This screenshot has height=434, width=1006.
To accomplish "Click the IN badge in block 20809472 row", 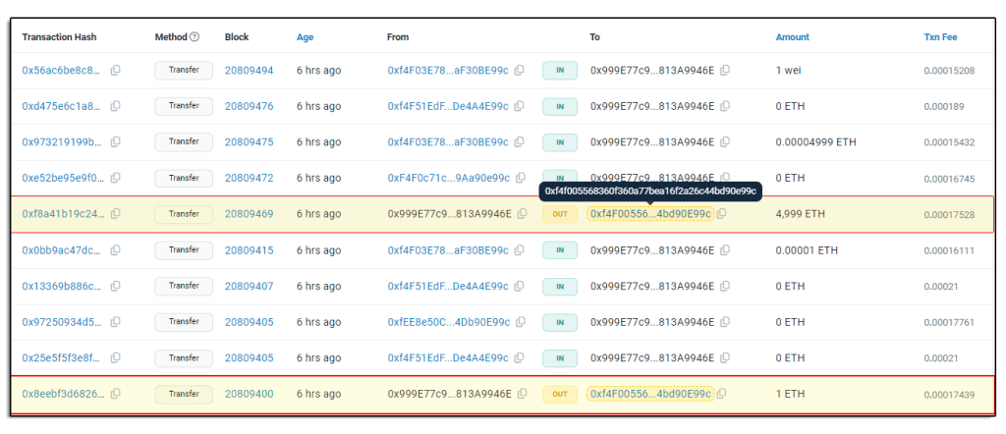I will tap(559, 179).
